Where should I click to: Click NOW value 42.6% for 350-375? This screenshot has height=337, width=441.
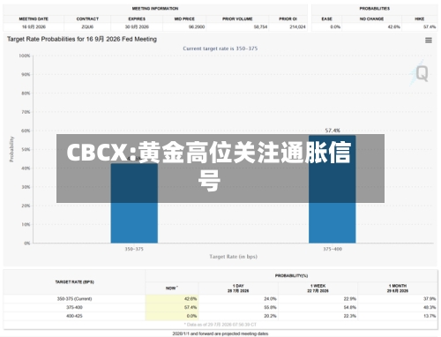point(191,299)
